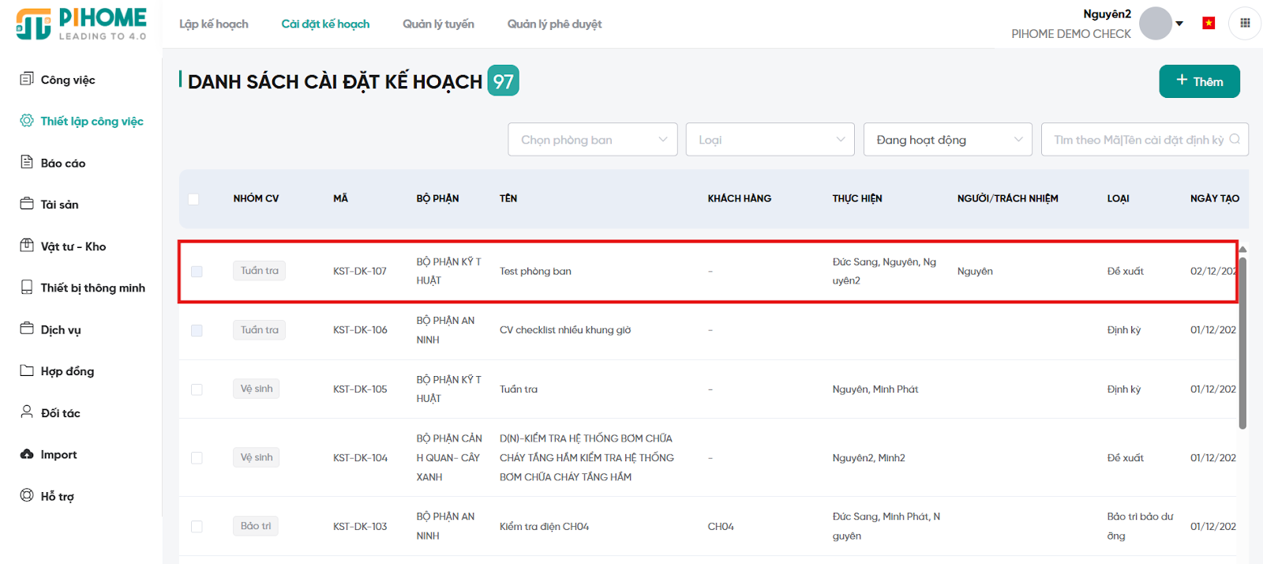Open the Hỗ trợ support icon

(x=27, y=495)
